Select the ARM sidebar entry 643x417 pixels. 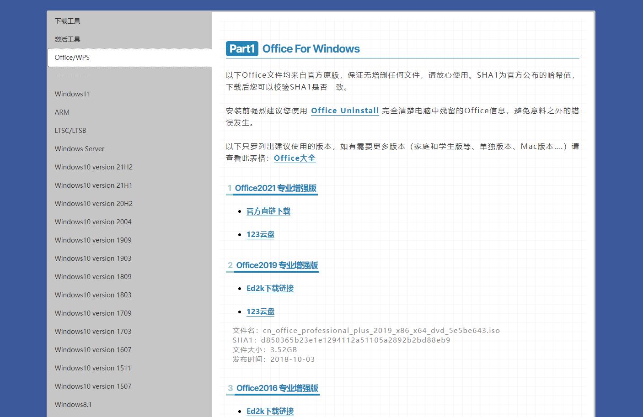click(x=62, y=112)
